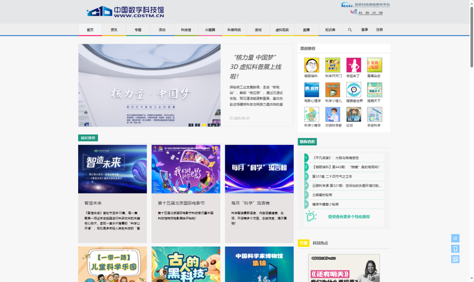Viewport: 474px width, 282px height.
Task: Jump to carousel slide 5
Action: tap(216, 125)
